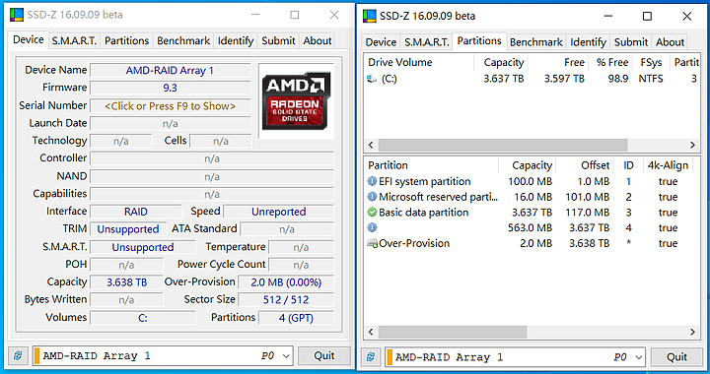Screen dimensions: 710x374
Task: Open device dropdown in left window
Action: pos(286,356)
